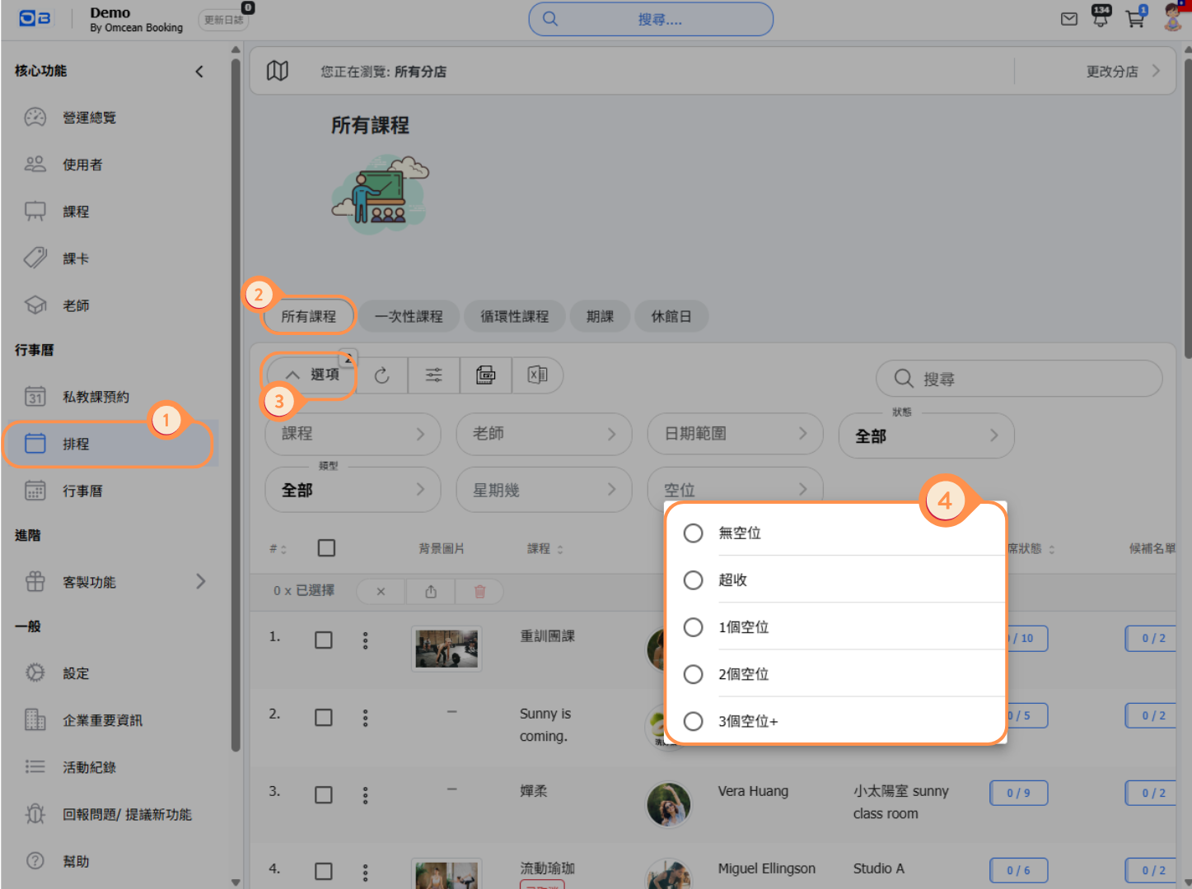Switch to the 休館日 tab
The image size is (1192, 889).
pos(671,316)
